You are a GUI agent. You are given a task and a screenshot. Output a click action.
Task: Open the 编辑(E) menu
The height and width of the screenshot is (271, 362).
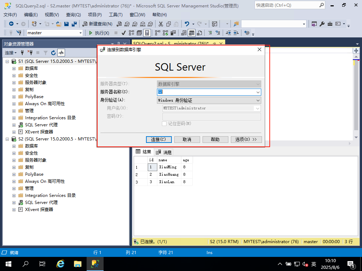pos(31,15)
